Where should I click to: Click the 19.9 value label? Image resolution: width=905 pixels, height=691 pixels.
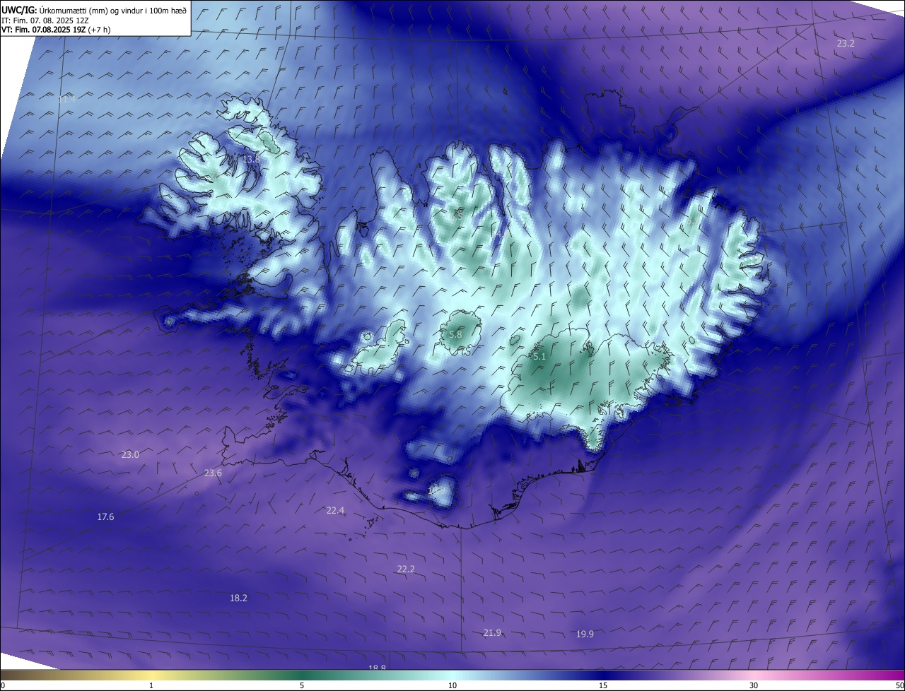coord(585,634)
